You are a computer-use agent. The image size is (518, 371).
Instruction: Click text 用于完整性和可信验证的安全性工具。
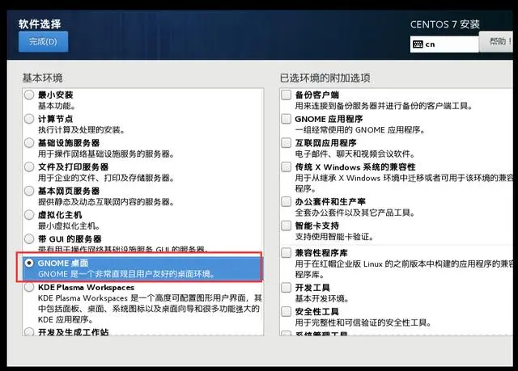[363, 323]
